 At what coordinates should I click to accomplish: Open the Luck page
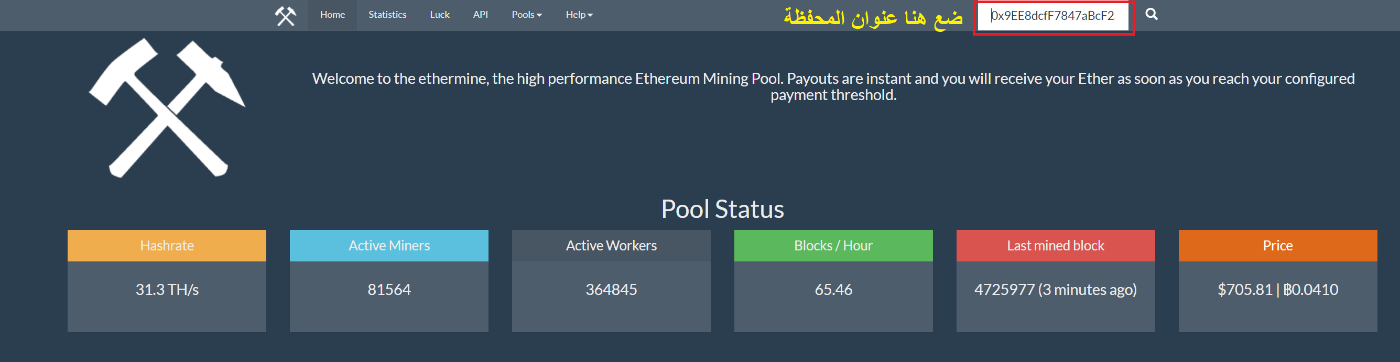[440, 15]
